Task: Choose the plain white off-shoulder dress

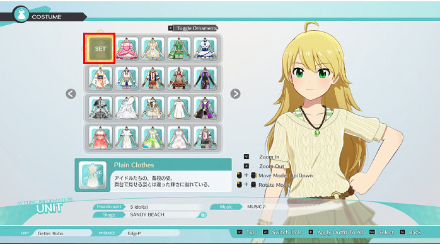Action: click(179, 108)
